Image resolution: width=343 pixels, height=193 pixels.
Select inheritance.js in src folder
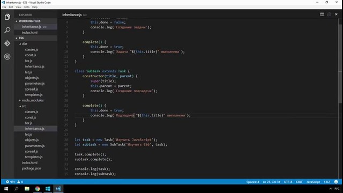(36, 129)
